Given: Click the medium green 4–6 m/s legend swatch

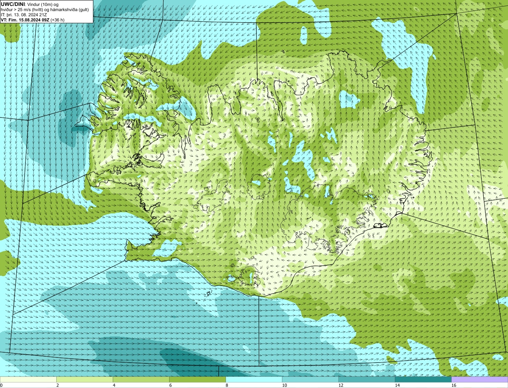Looking at the screenshot, I should [x=141, y=379].
